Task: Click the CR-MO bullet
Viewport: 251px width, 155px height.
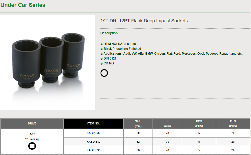Action: pyautogui.click(x=107, y=63)
